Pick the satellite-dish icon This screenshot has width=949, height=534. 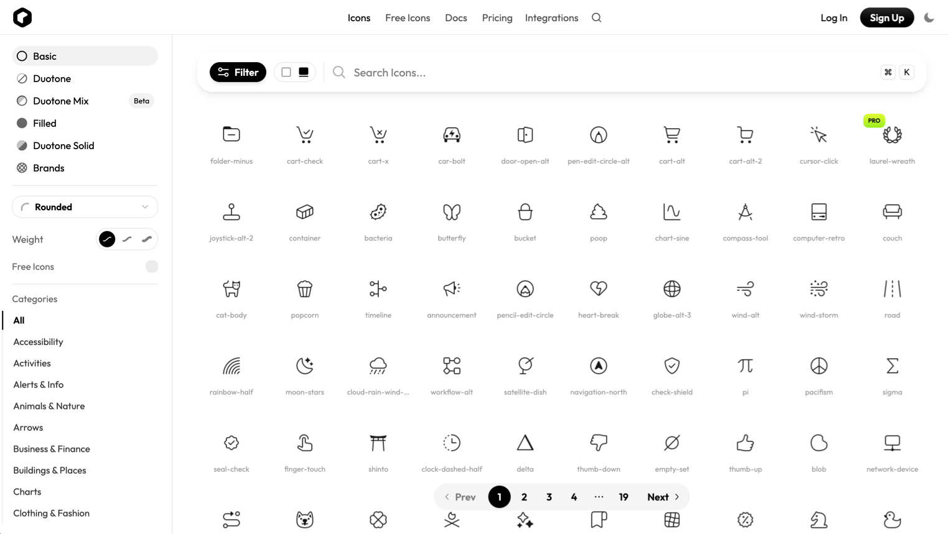[525, 366]
